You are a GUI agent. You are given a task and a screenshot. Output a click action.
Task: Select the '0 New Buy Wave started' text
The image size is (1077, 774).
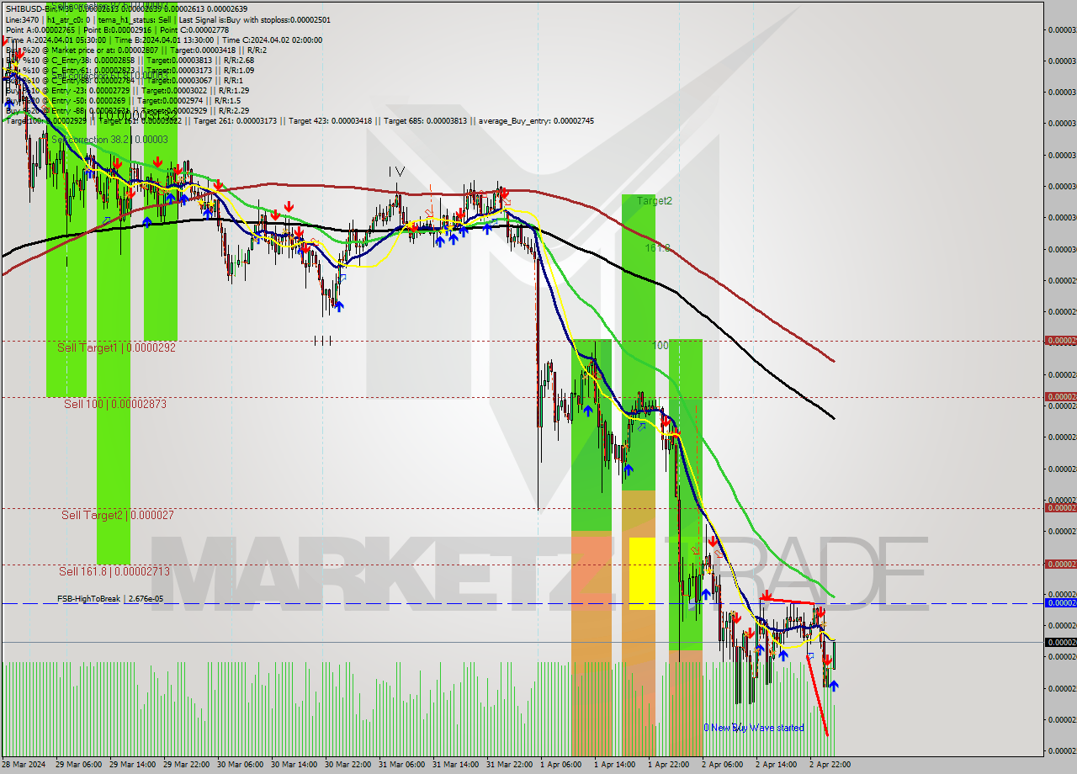click(x=754, y=728)
